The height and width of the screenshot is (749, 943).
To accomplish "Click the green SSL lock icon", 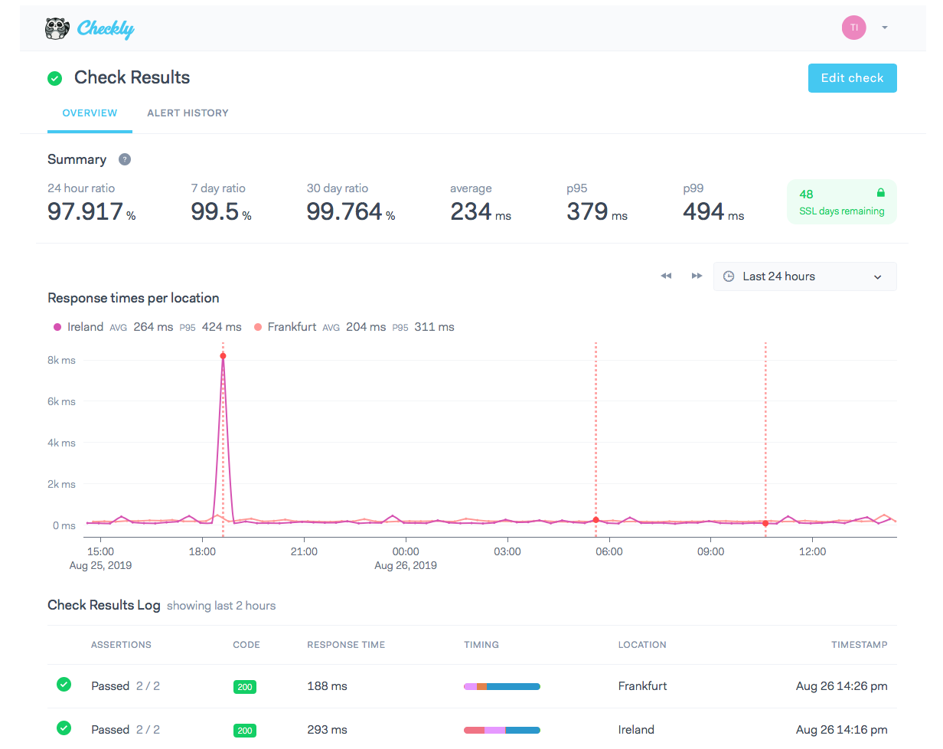I will [880, 193].
